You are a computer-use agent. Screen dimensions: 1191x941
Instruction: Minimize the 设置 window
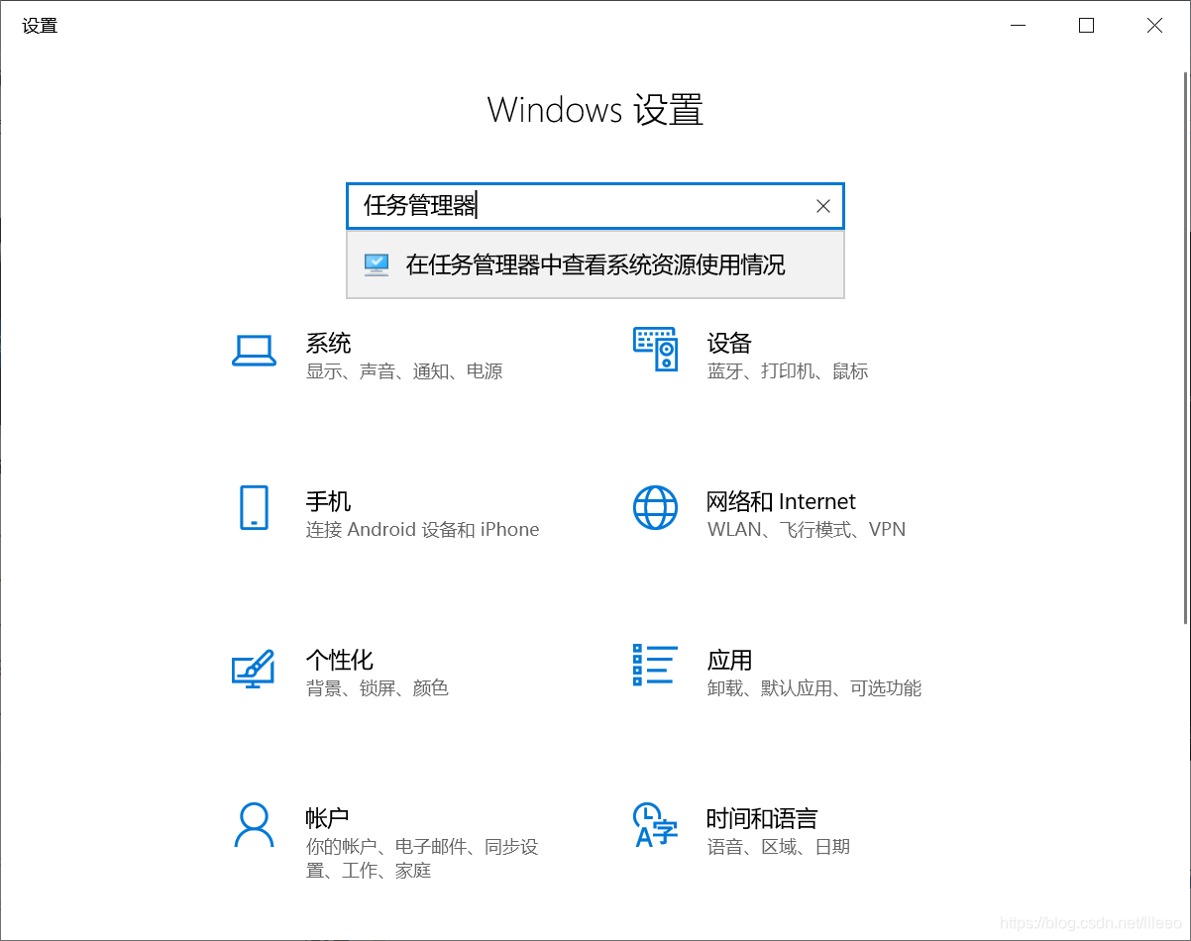1018,26
